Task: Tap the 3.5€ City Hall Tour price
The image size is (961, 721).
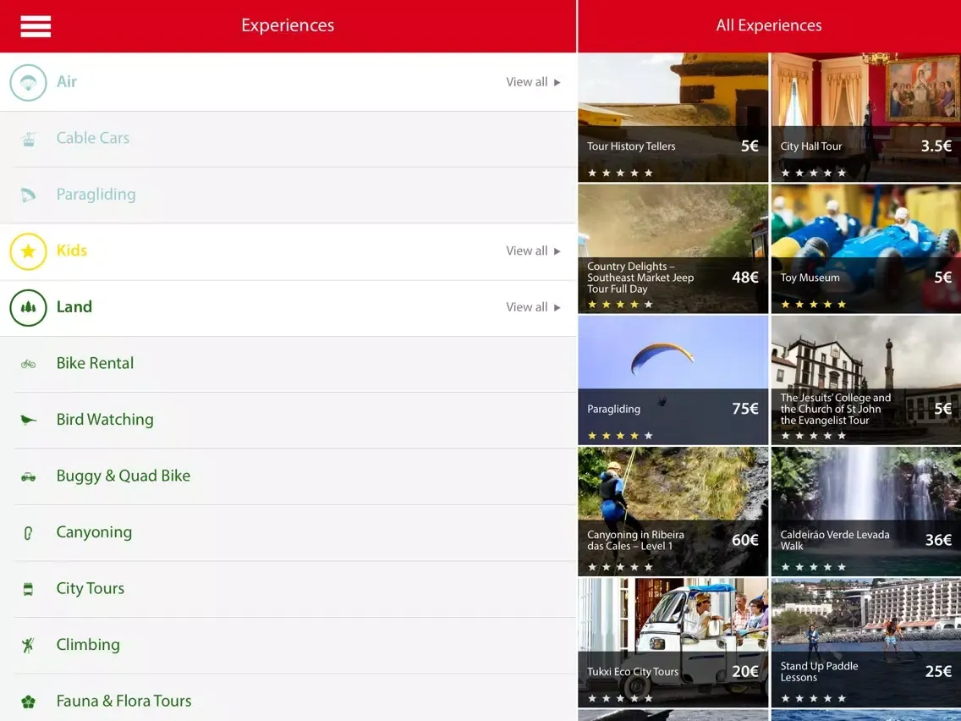Action: [936, 146]
